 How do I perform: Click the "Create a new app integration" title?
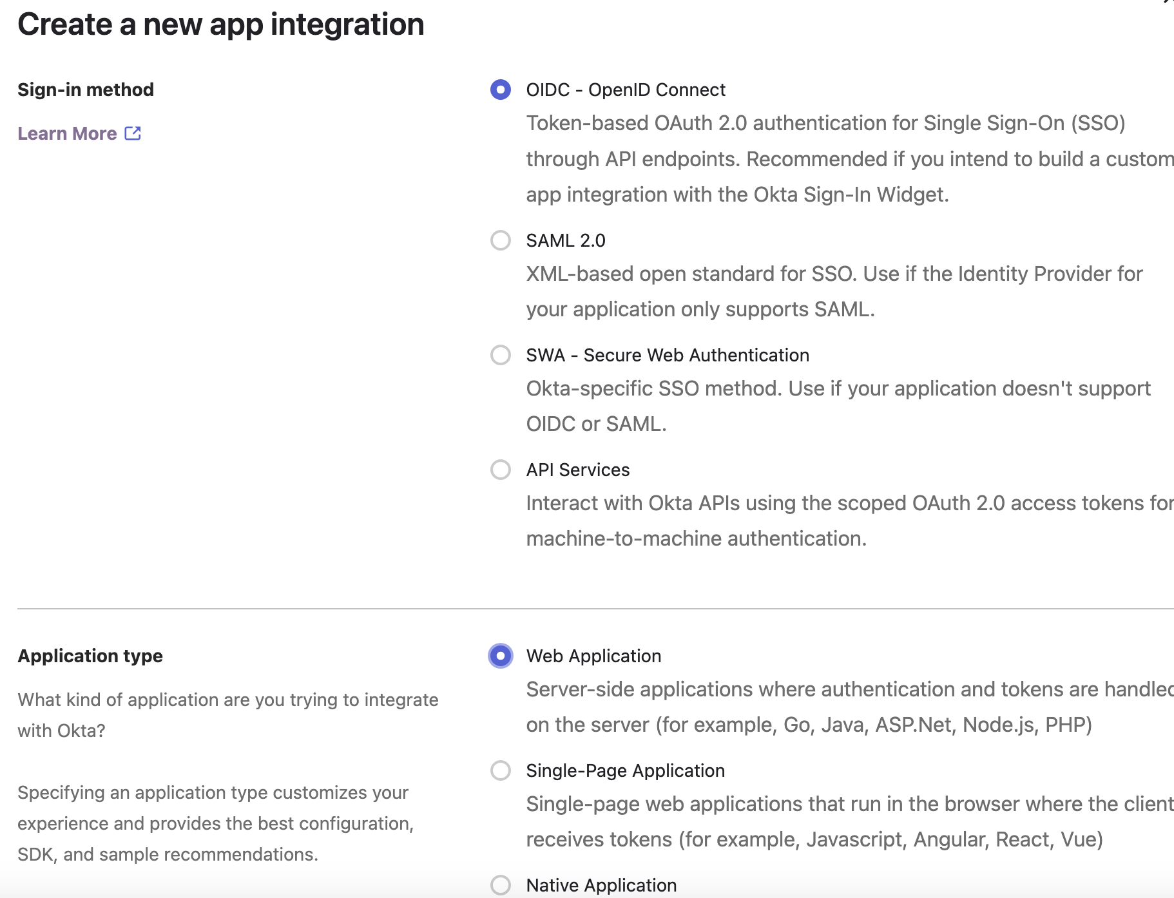coord(221,24)
